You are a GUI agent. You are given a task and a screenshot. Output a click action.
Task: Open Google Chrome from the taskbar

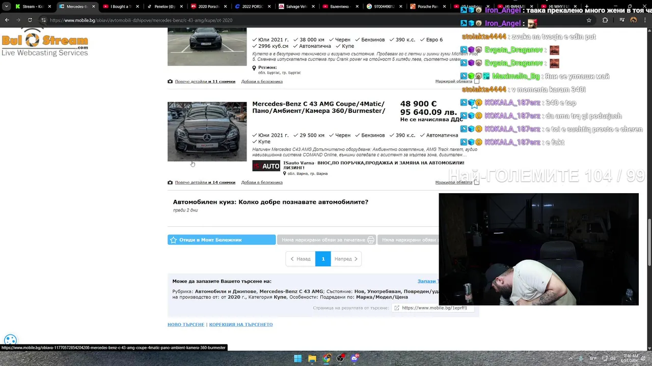click(327, 358)
